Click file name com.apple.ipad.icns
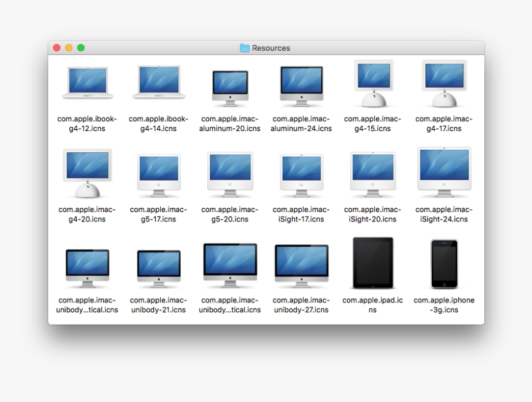Image resolution: width=532 pixels, height=402 pixels. click(372, 305)
